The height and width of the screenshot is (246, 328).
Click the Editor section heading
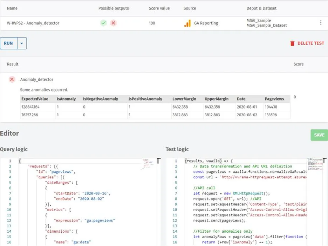[x=9, y=133]
